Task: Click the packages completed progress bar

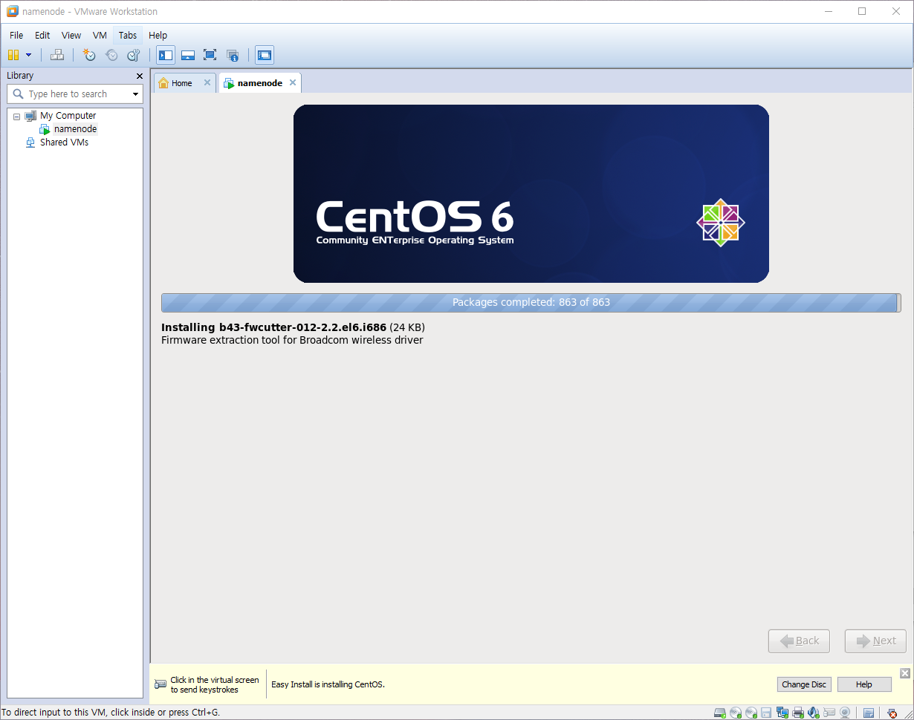Action: pyautogui.click(x=531, y=302)
